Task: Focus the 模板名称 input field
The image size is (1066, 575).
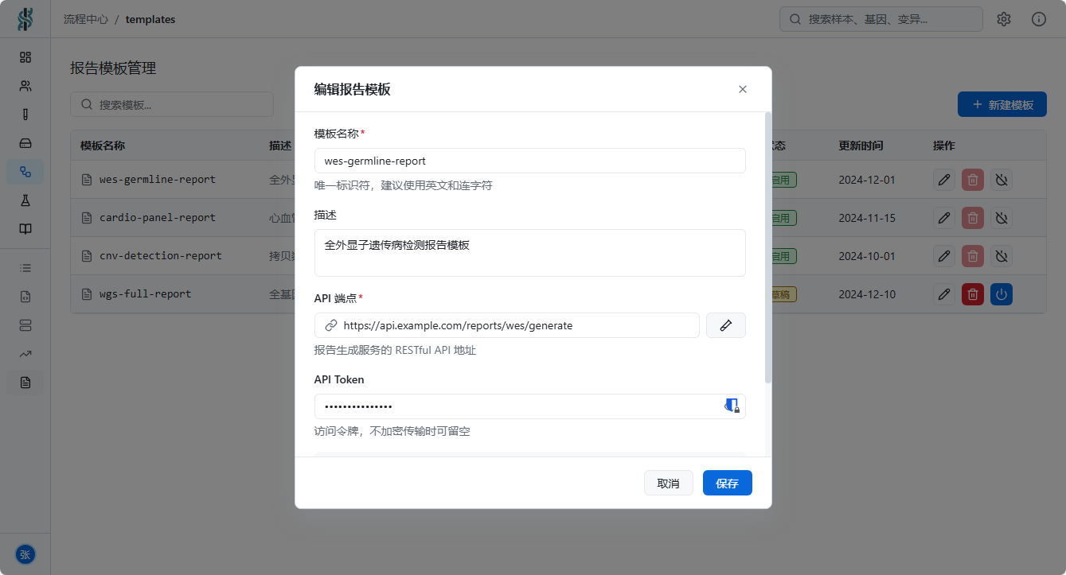Action: tap(530, 161)
